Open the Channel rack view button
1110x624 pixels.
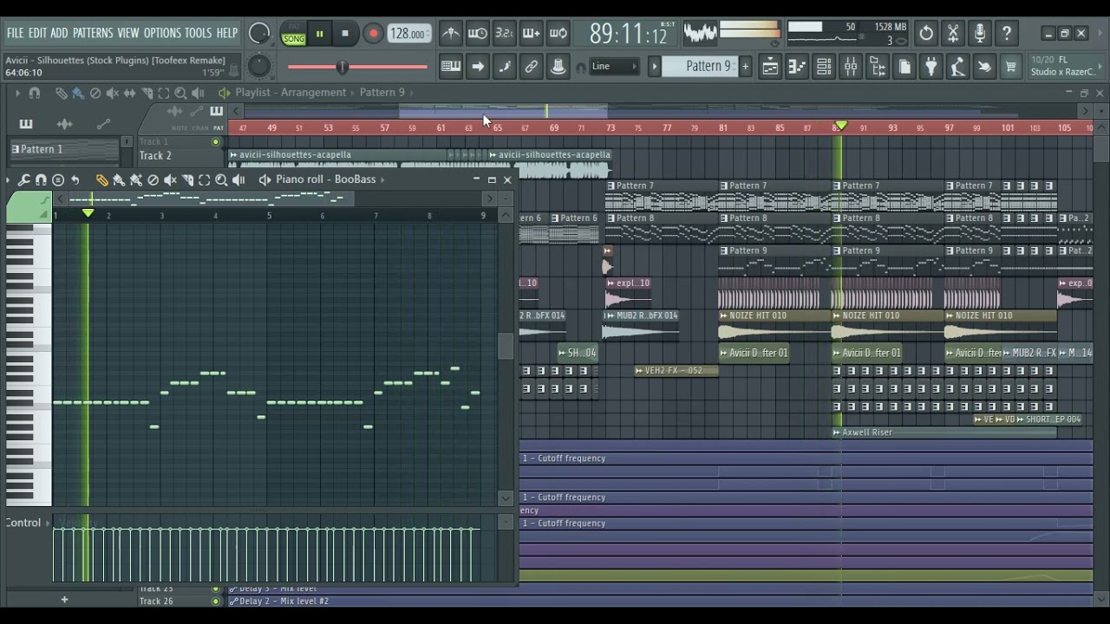pos(824,66)
